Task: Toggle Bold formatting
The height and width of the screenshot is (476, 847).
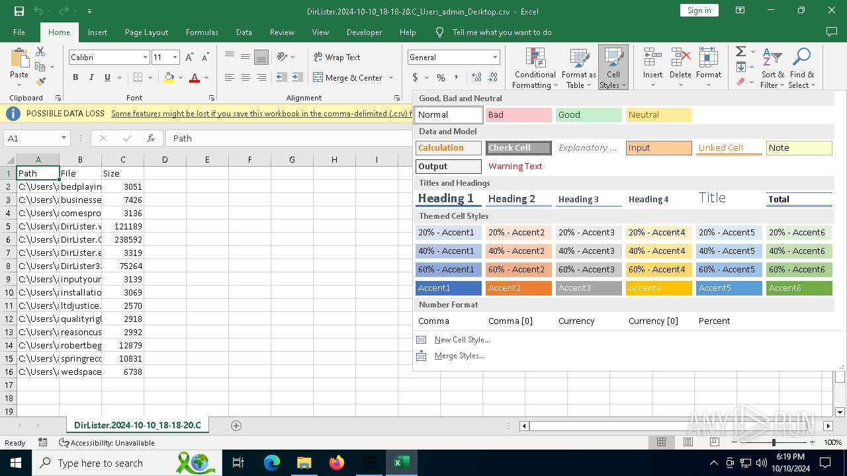Action: [75, 77]
